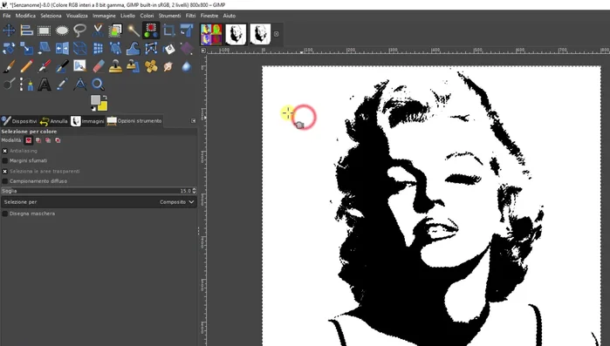Select the Align tool
610x346 pixels.
point(26,31)
